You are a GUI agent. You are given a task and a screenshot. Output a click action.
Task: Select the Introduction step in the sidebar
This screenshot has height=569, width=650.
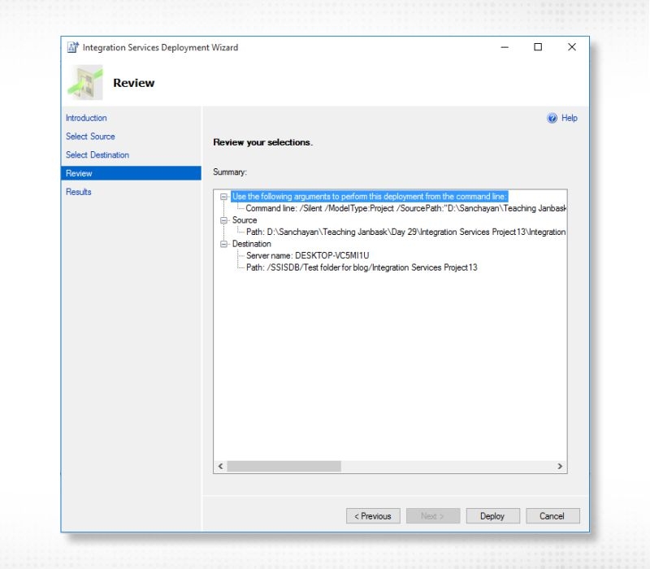click(x=85, y=118)
